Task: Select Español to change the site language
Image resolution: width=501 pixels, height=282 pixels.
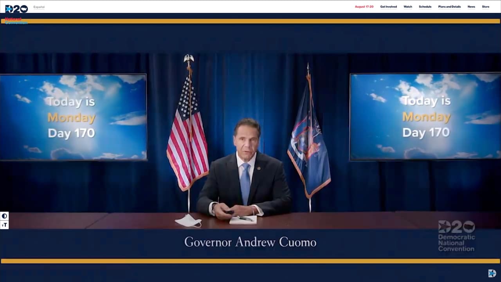Action: coord(39,7)
